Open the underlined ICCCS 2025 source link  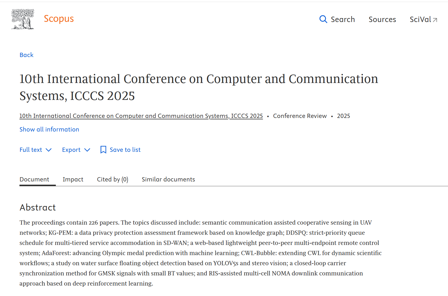click(141, 116)
